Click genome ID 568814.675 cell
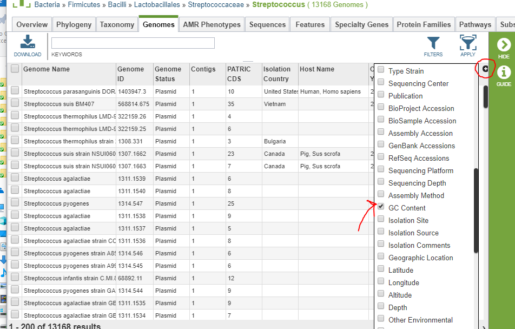The height and width of the screenshot is (329, 515). click(133, 104)
